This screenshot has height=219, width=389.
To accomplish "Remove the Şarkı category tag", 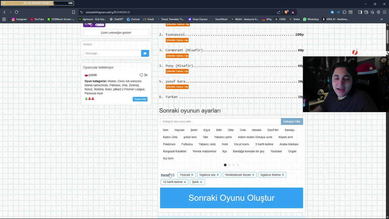I will (201, 182).
